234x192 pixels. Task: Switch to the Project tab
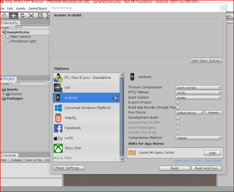(x=8, y=78)
